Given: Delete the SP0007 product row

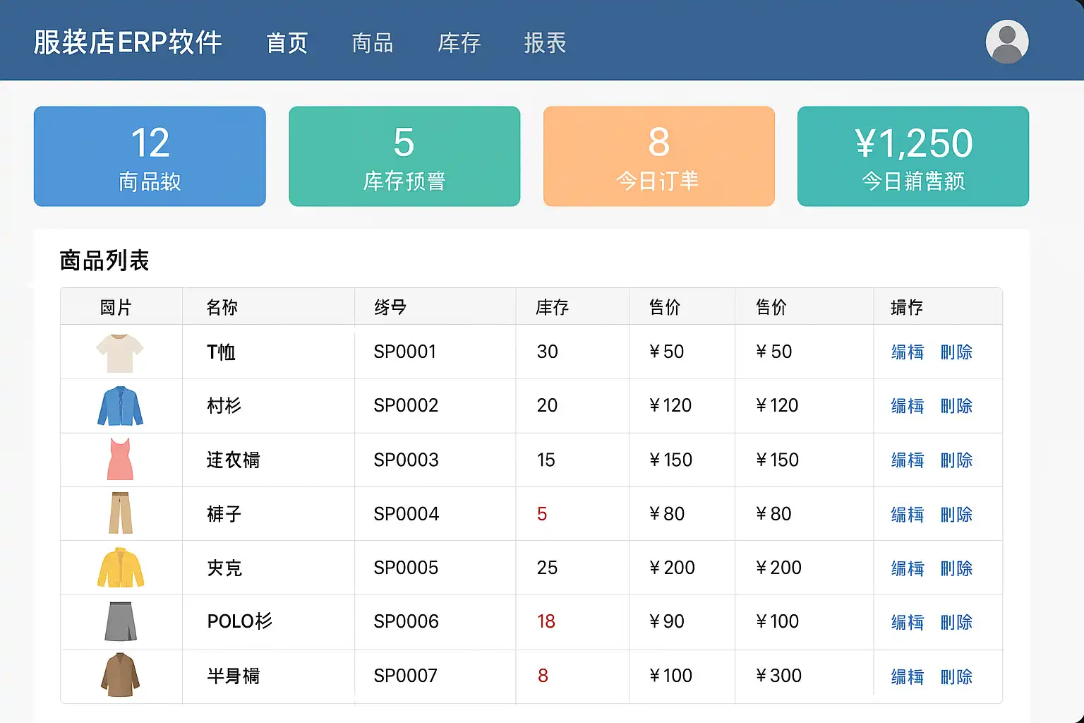Looking at the screenshot, I should coord(956,676).
